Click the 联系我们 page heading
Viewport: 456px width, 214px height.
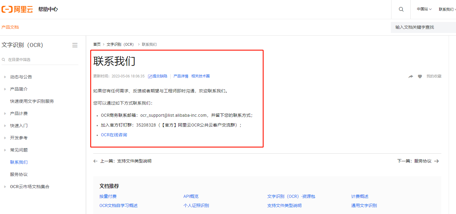pos(114,61)
